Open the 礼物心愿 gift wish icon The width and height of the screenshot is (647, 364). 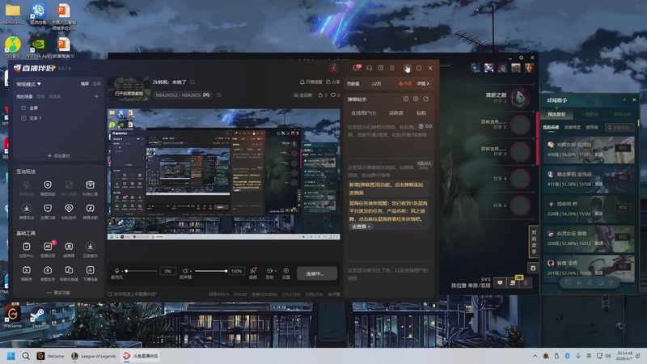click(90, 185)
